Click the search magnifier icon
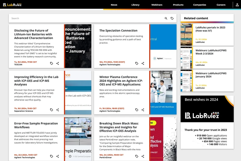The image size is (241, 161). [x=166, y=18]
